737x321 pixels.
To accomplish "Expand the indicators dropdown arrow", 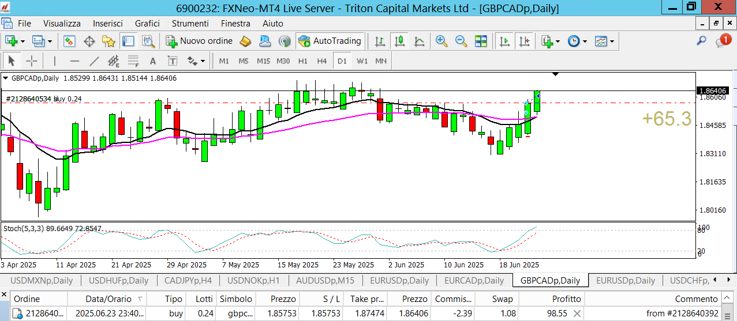I will pyautogui.click(x=558, y=41).
